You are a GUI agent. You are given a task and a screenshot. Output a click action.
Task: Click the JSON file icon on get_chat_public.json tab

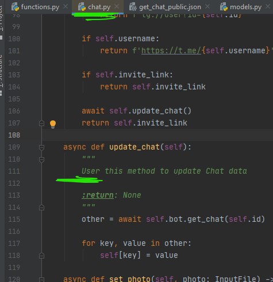tap(133, 7)
